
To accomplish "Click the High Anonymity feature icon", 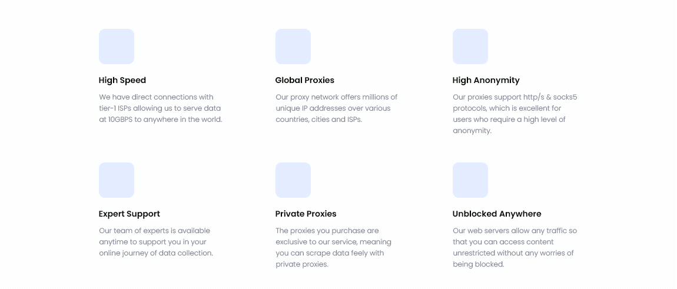I will [470, 46].
